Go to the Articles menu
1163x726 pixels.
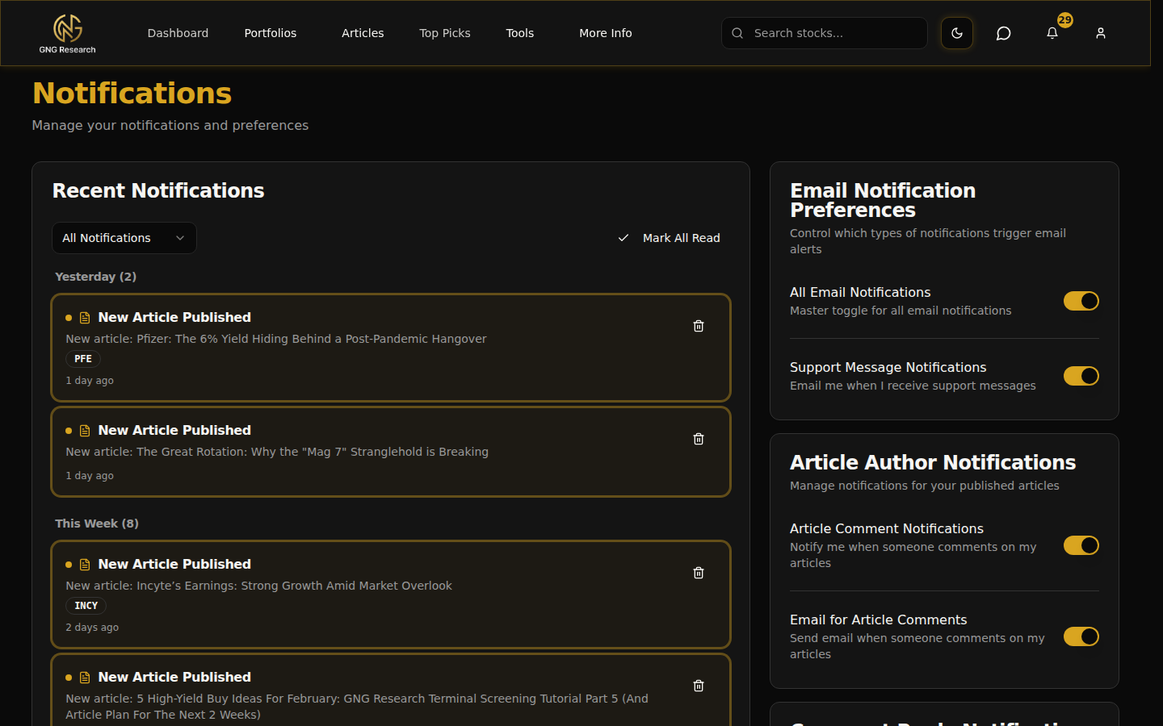point(363,33)
